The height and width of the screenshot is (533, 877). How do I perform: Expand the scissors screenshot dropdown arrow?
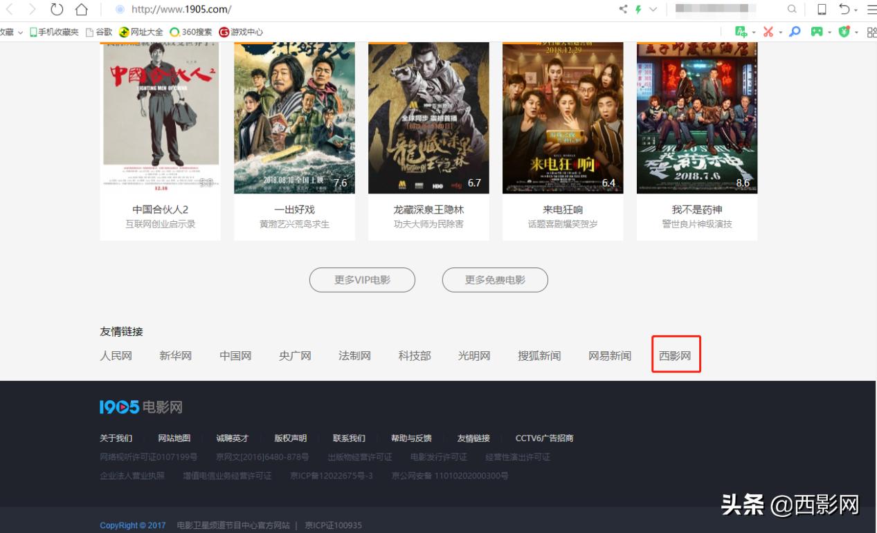click(781, 32)
